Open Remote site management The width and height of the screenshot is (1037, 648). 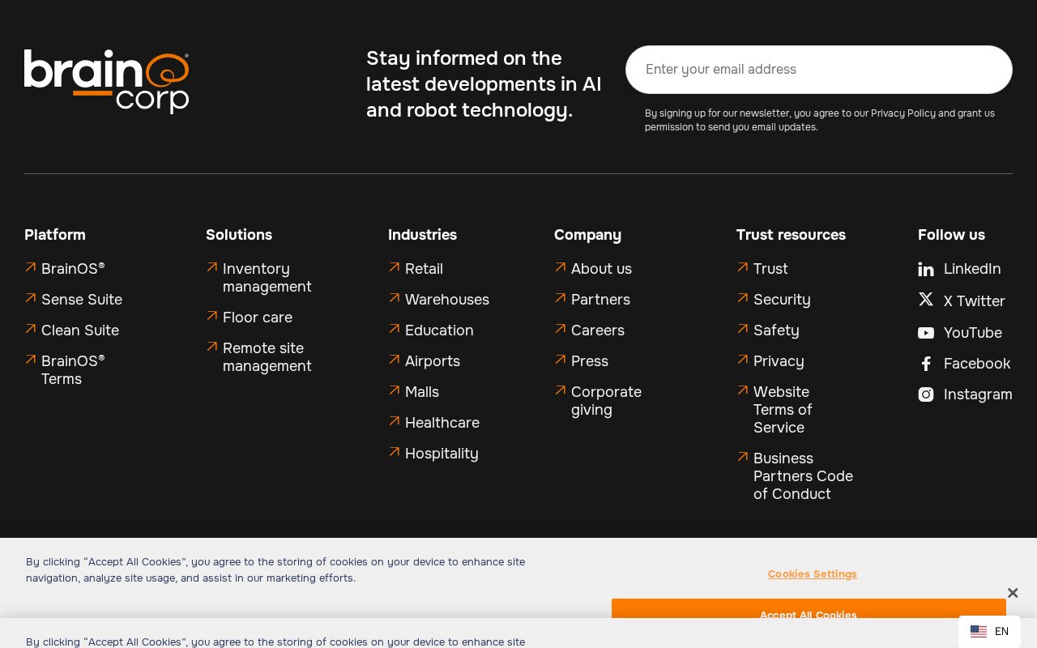[x=267, y=357]
